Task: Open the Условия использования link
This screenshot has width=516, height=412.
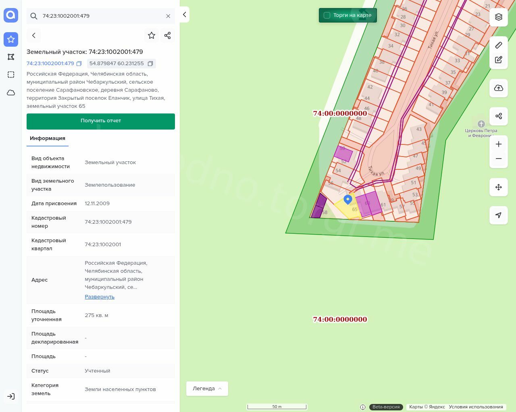Action: tap(476, 407)
